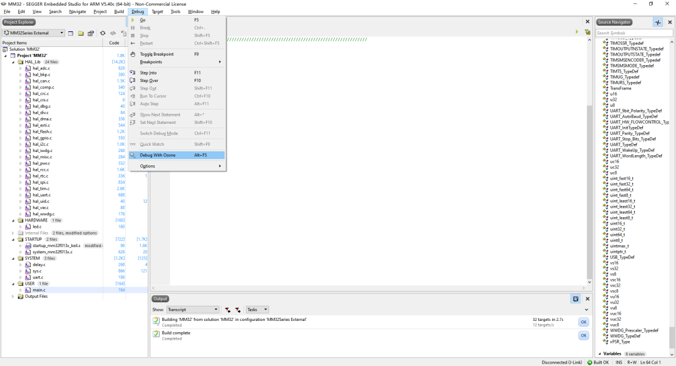Viewport: 676px width, 366px height.
Task: Click the folder icon of HAL_Lib
Action: coord(20,62)
